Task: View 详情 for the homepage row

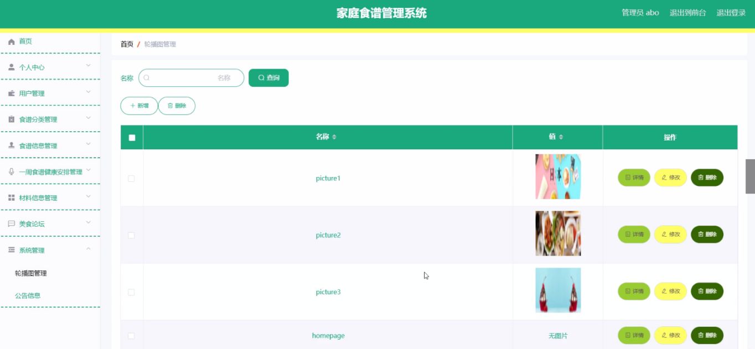Action: pyautogui.click(x=634, y=335)
